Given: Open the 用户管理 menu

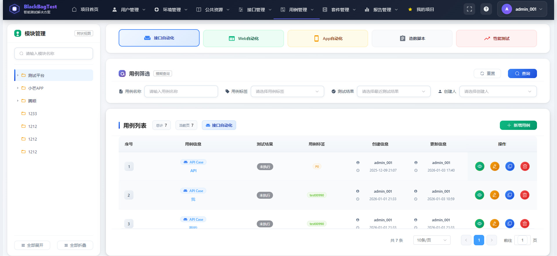Looking at the screenshot, I should (129, 10).
